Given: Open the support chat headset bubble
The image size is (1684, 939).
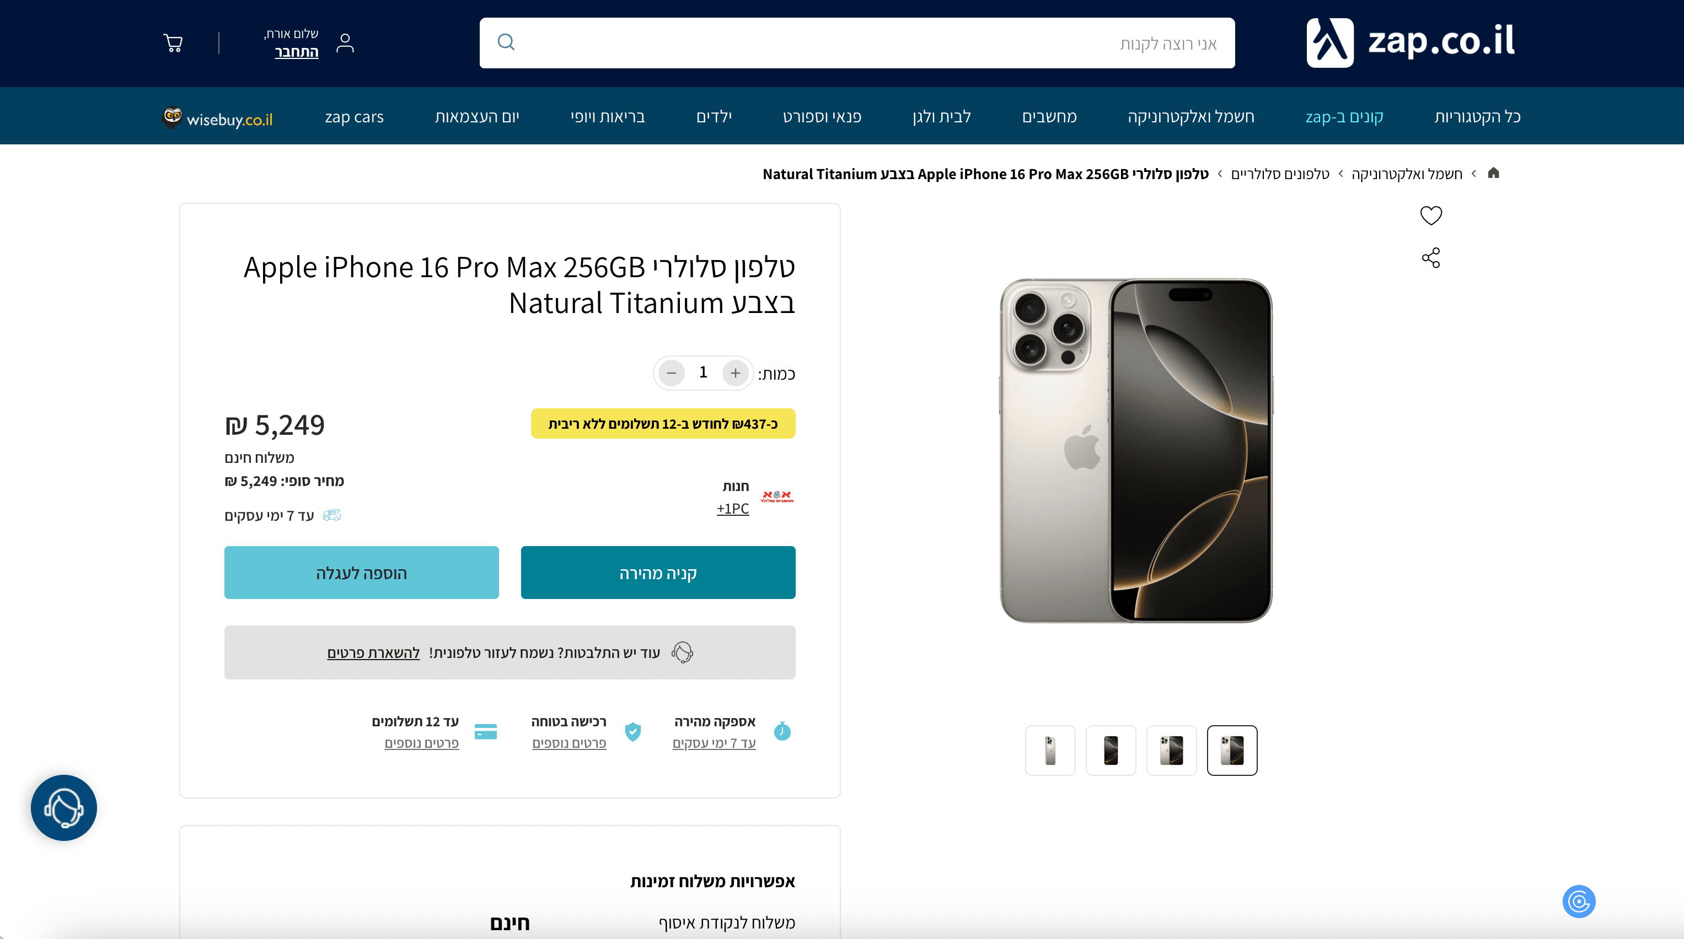Looking at the screenshot, I should [64, 808].
